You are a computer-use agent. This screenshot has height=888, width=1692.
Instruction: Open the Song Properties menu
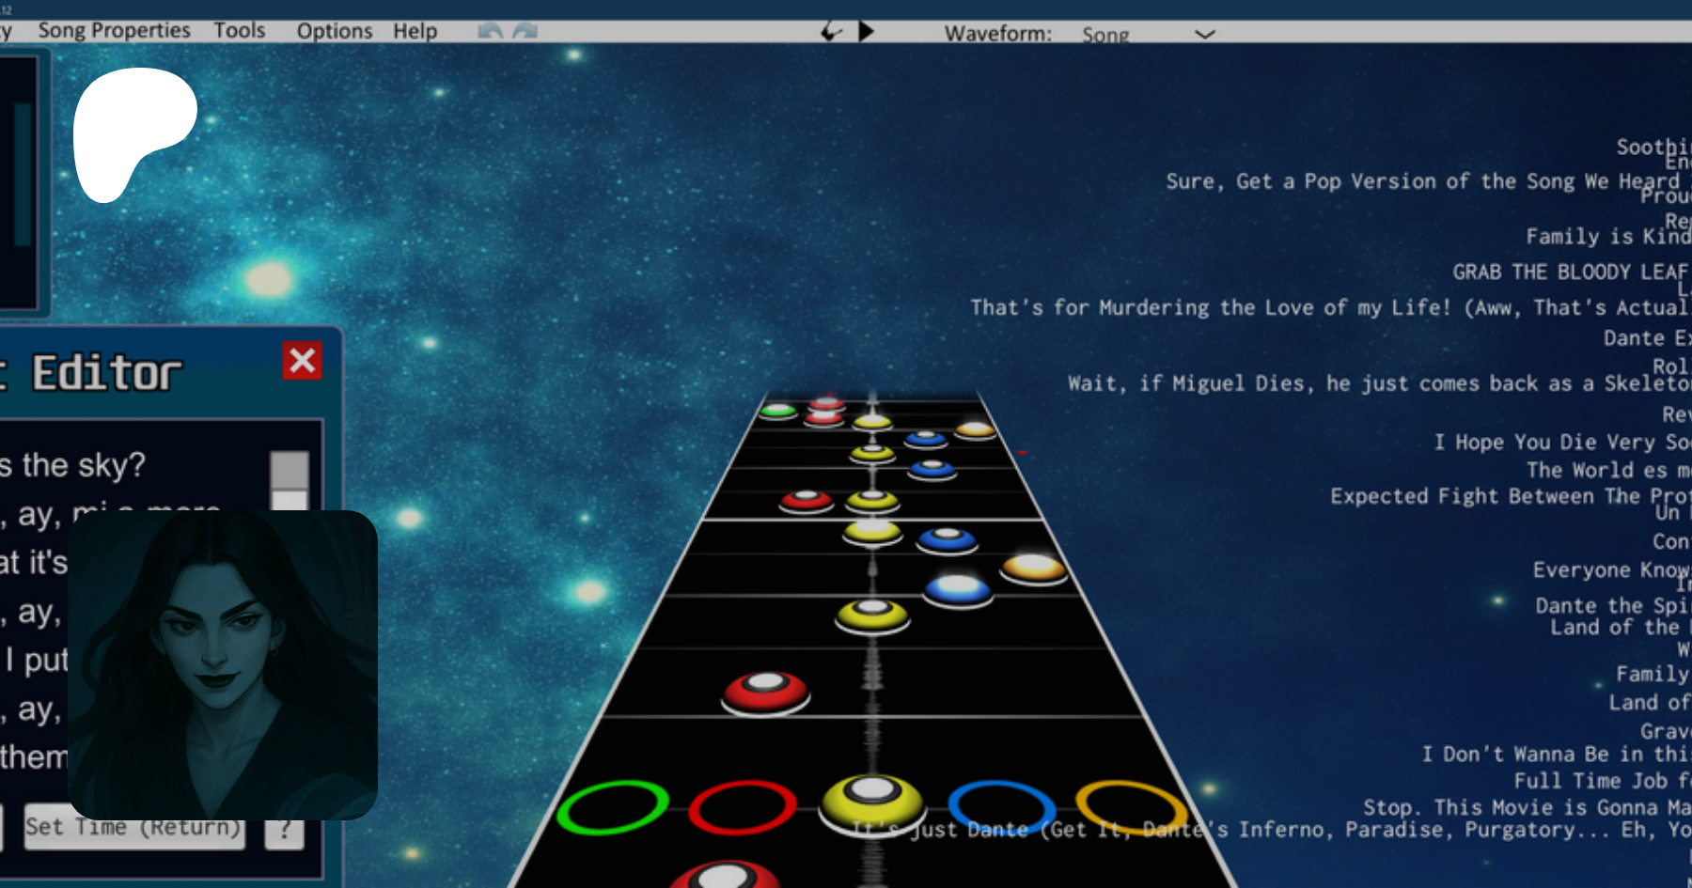coord(114,31)
